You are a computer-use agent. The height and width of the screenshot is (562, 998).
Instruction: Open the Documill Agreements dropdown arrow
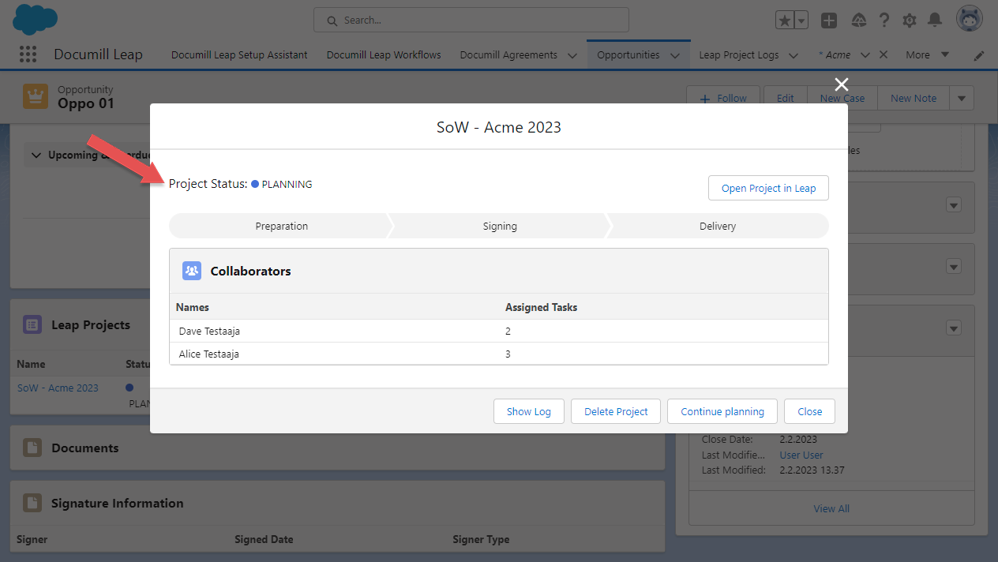coord(572,54)
